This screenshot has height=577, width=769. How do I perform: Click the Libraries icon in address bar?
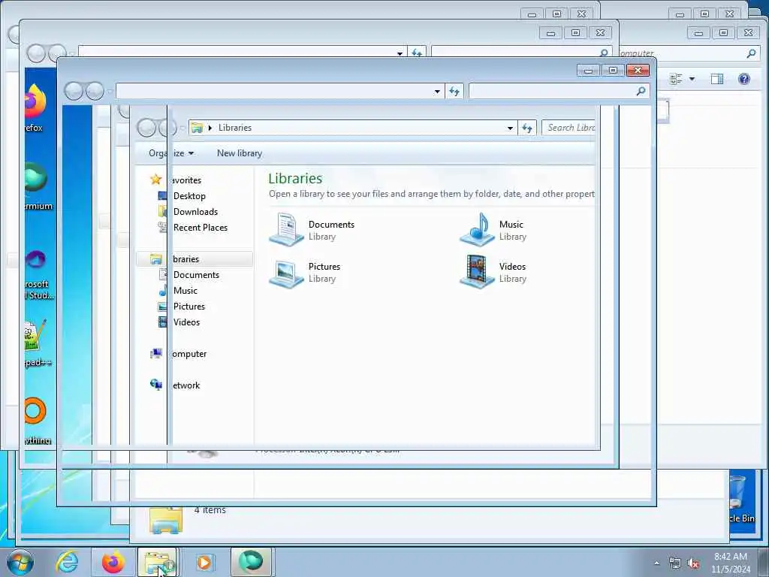197,128
